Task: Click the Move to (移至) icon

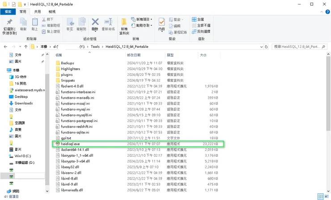Action: [70, 22]
